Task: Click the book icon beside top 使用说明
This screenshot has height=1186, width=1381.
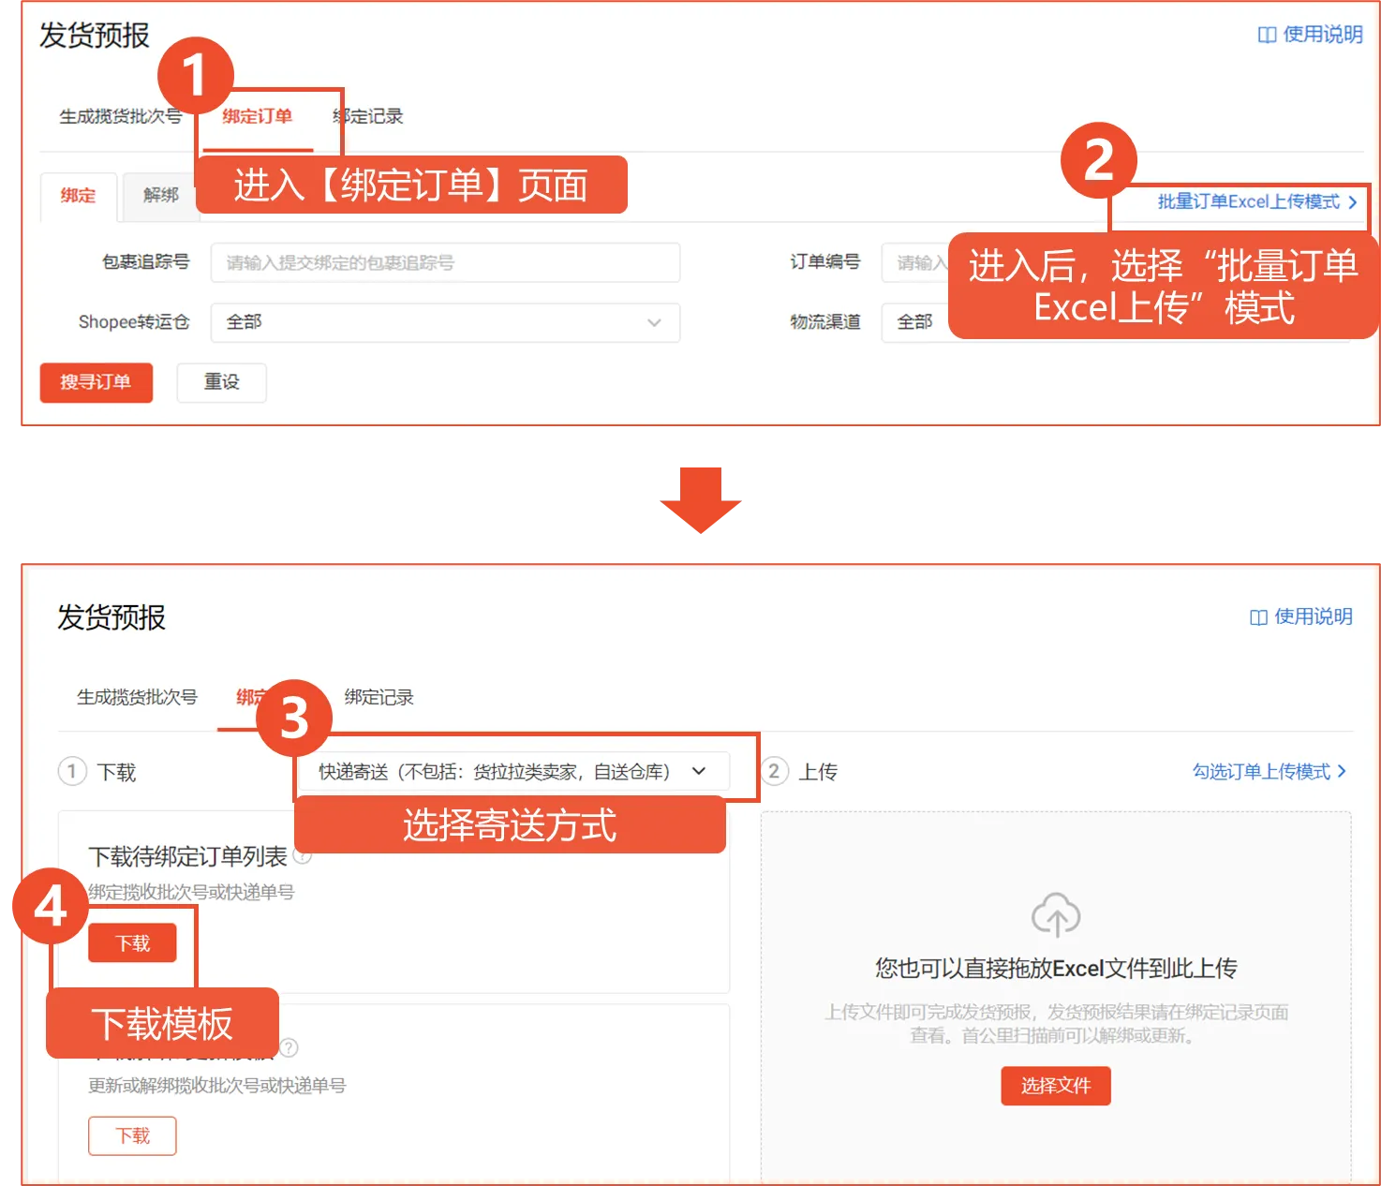Action: [x=1266, y=35]
